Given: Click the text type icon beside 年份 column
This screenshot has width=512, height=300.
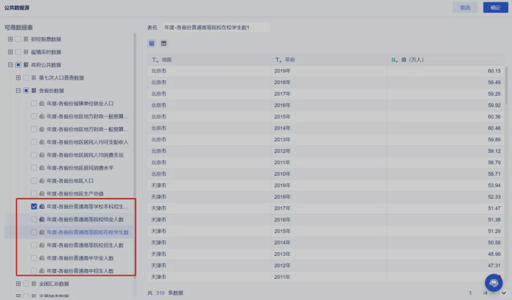Looking at the screenshot, I should coord(278,60).
